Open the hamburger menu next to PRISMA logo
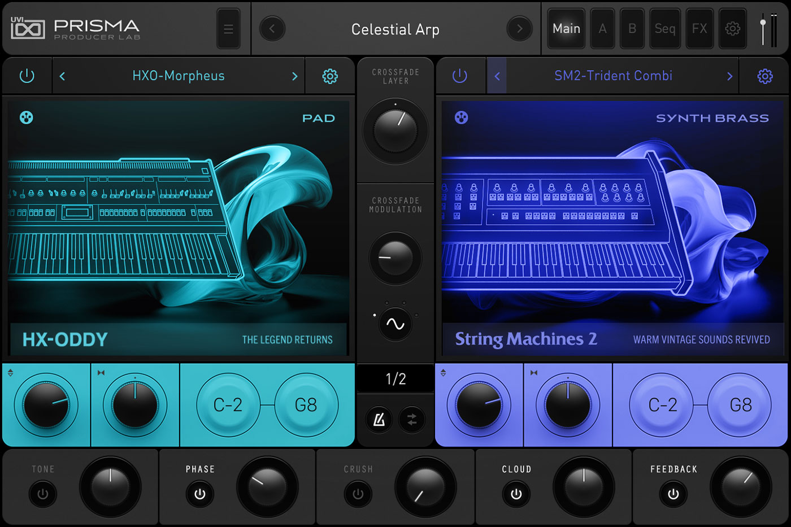 [x=228, y=29]
